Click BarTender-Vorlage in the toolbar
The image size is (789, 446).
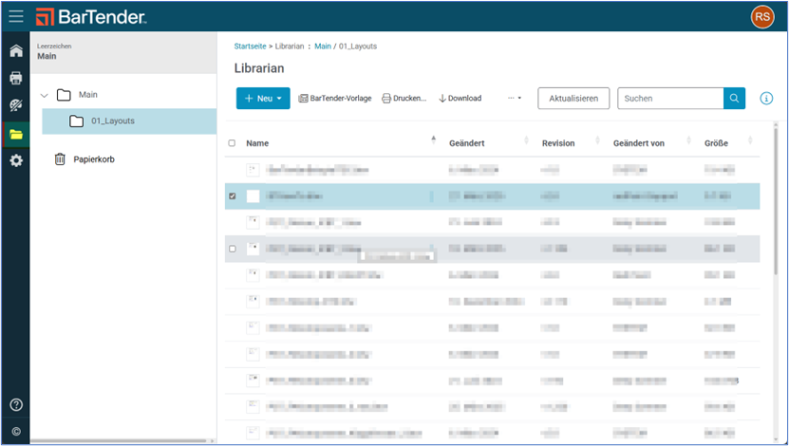334,99
